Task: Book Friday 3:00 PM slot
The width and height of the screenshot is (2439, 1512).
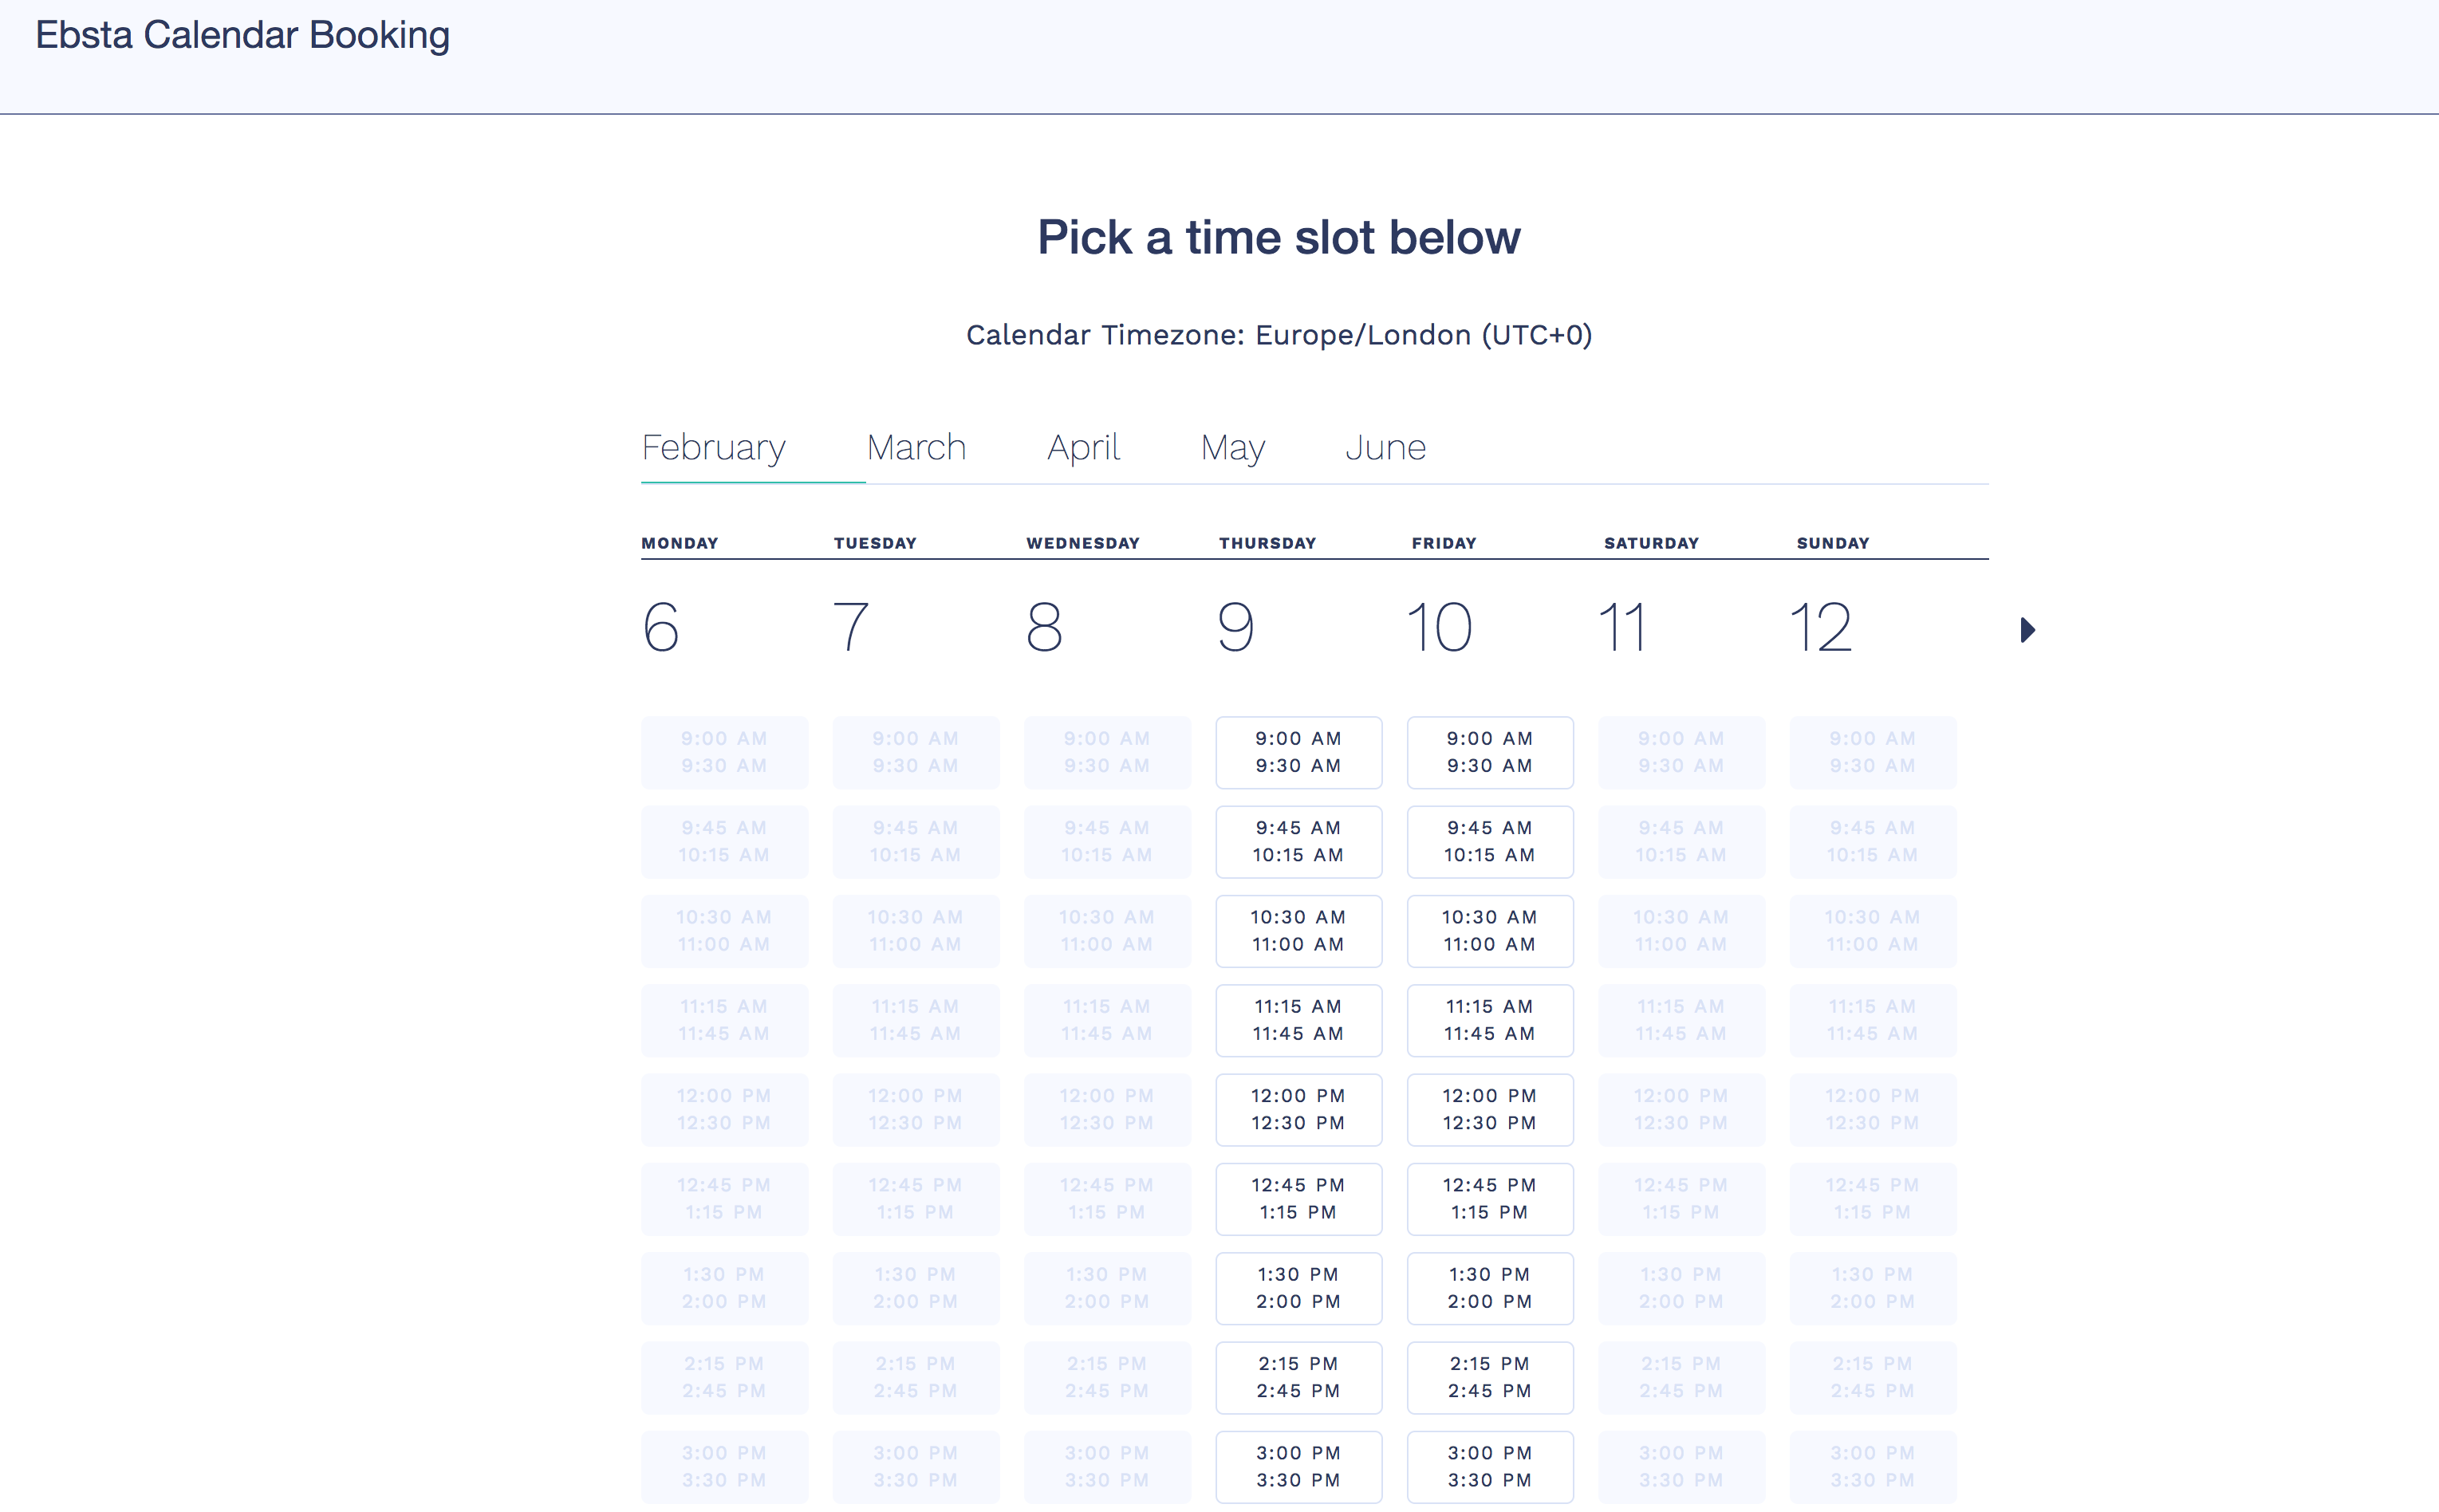Action: tap(1489, 1466)
